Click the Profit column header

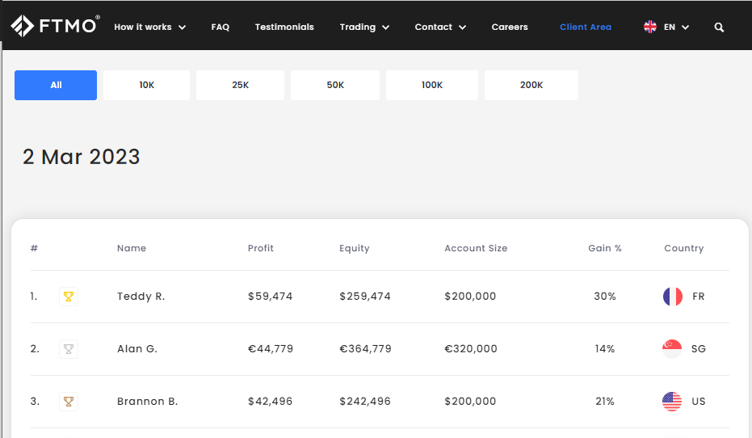pyautogui.click(x=260, y=248)
